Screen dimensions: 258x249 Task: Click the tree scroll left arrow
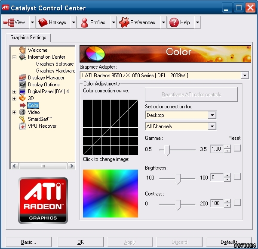15,166
